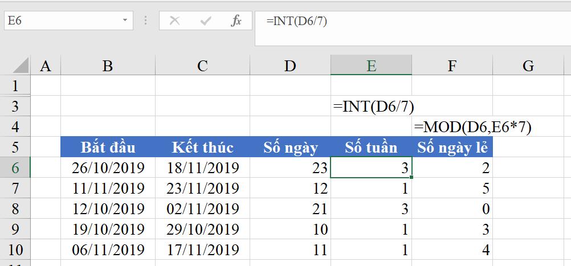Select row 6 header

coord(15,168)
